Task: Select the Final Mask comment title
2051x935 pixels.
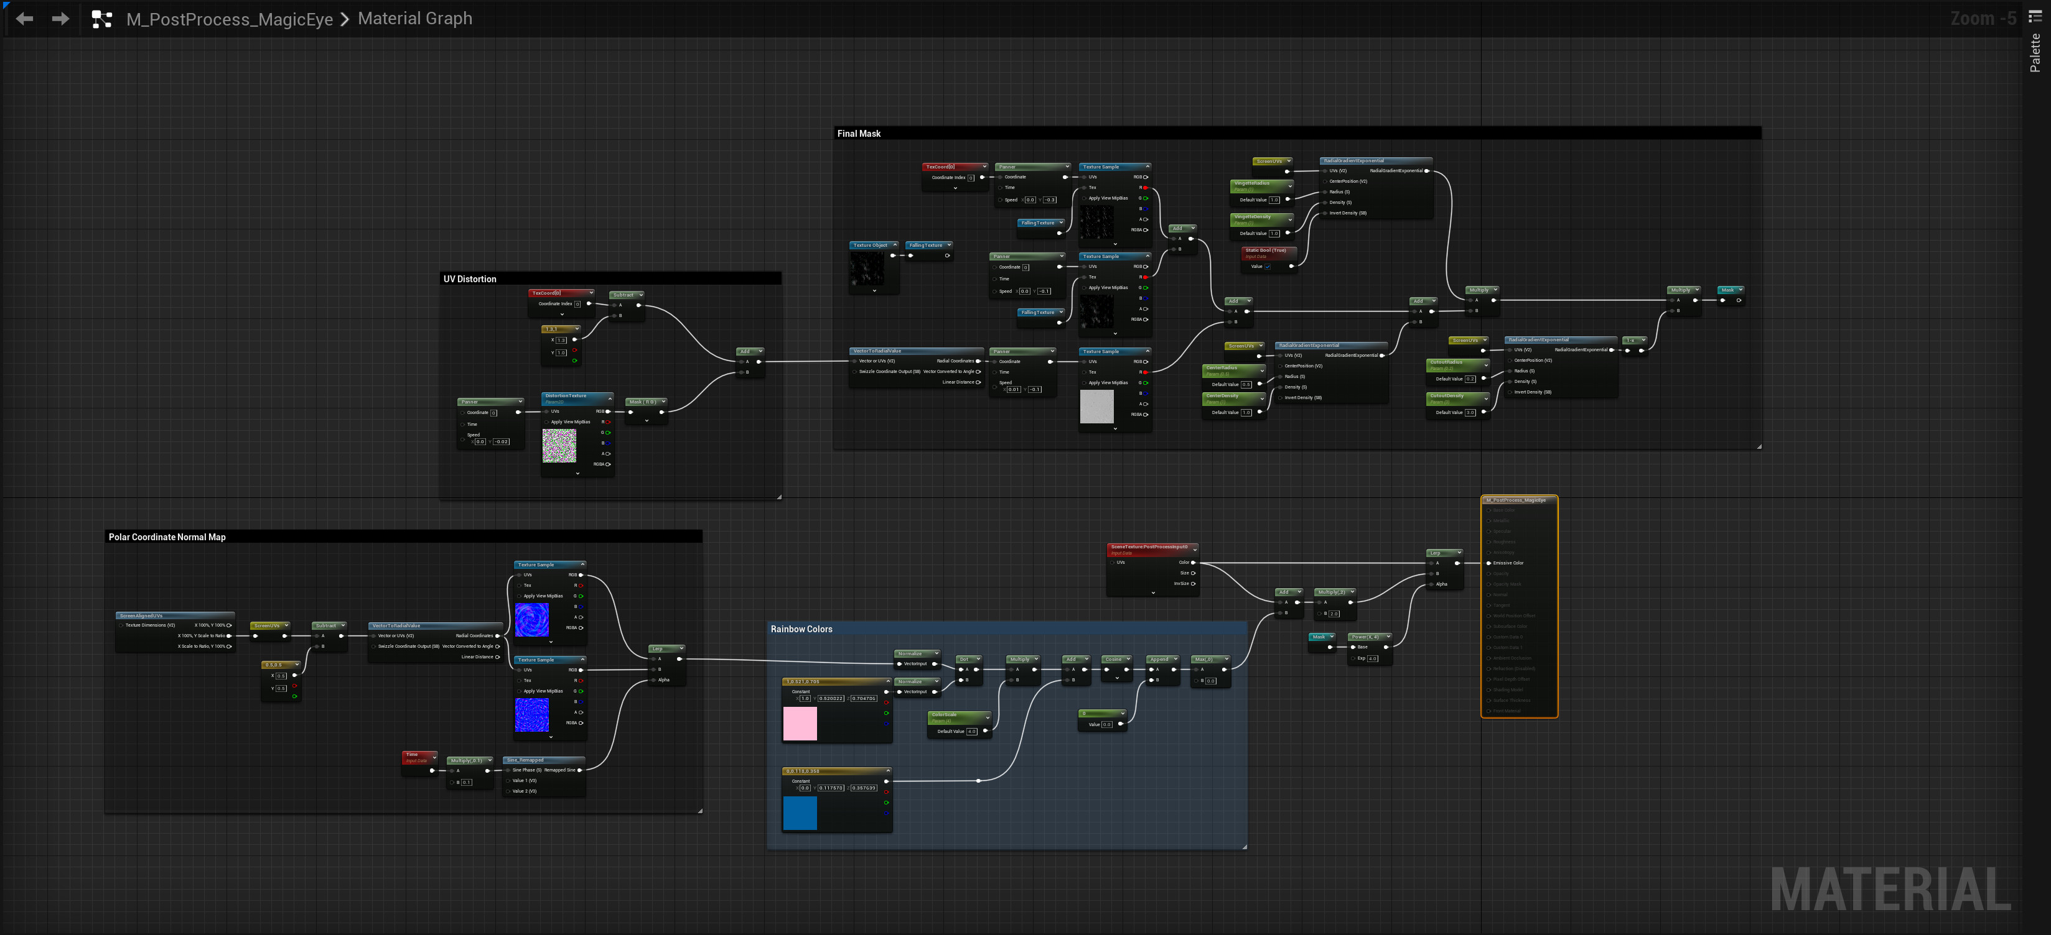Action: click(x=858, y=134)
